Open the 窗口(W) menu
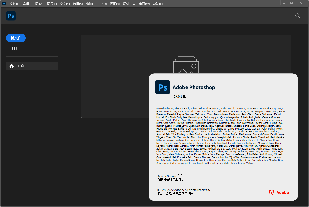Viewport: 309px width, 207px height. (144, 4)
